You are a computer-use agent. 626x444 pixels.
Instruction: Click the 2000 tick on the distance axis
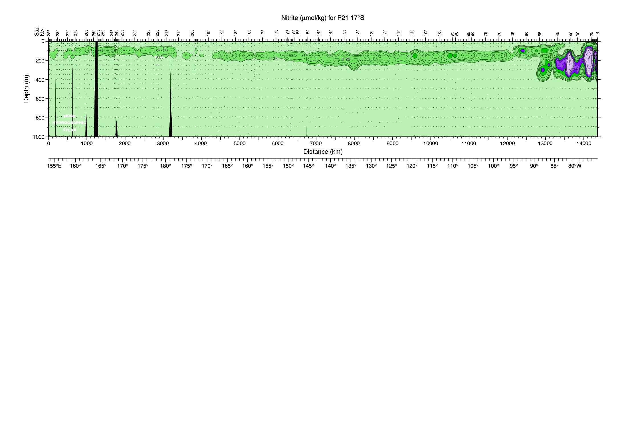pos(125,144)
